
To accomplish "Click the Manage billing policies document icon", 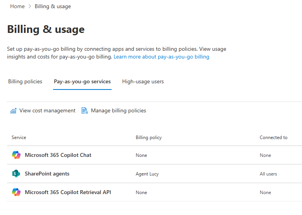I will 85,111.
